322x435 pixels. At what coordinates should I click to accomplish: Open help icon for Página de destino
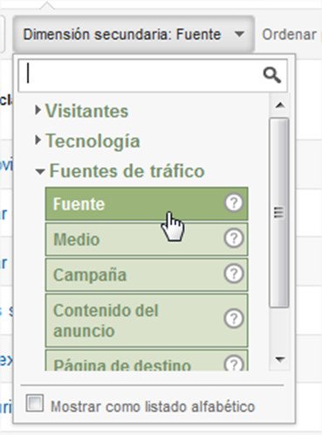click(x=234, y=363)
